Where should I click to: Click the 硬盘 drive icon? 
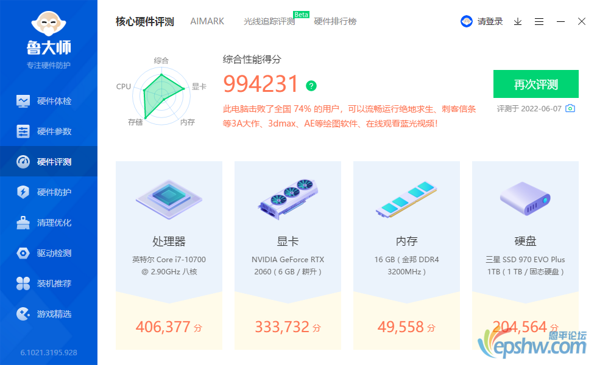(525, 198)
